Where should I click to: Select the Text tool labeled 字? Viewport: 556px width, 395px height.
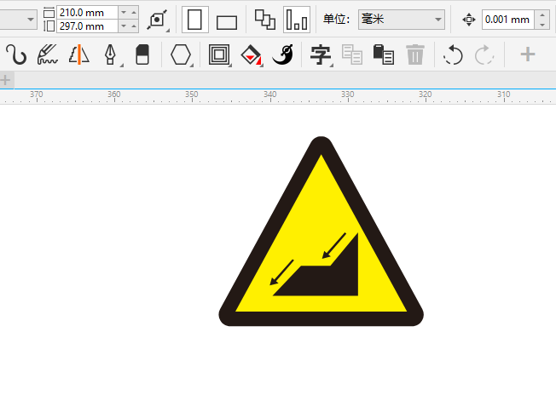[x=320, y=54]
